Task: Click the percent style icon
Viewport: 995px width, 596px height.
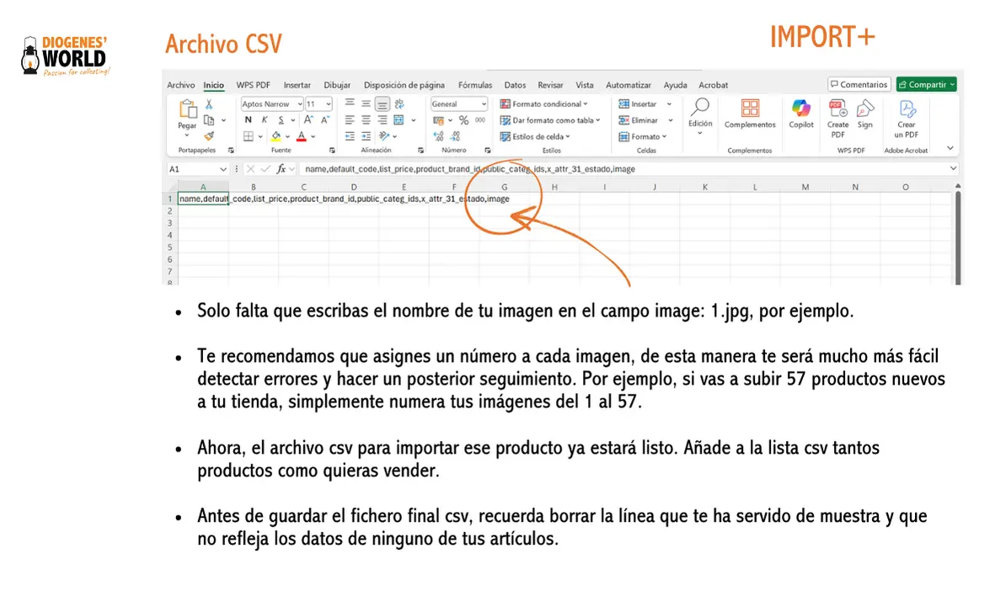Action: click(x=463, y=120)
